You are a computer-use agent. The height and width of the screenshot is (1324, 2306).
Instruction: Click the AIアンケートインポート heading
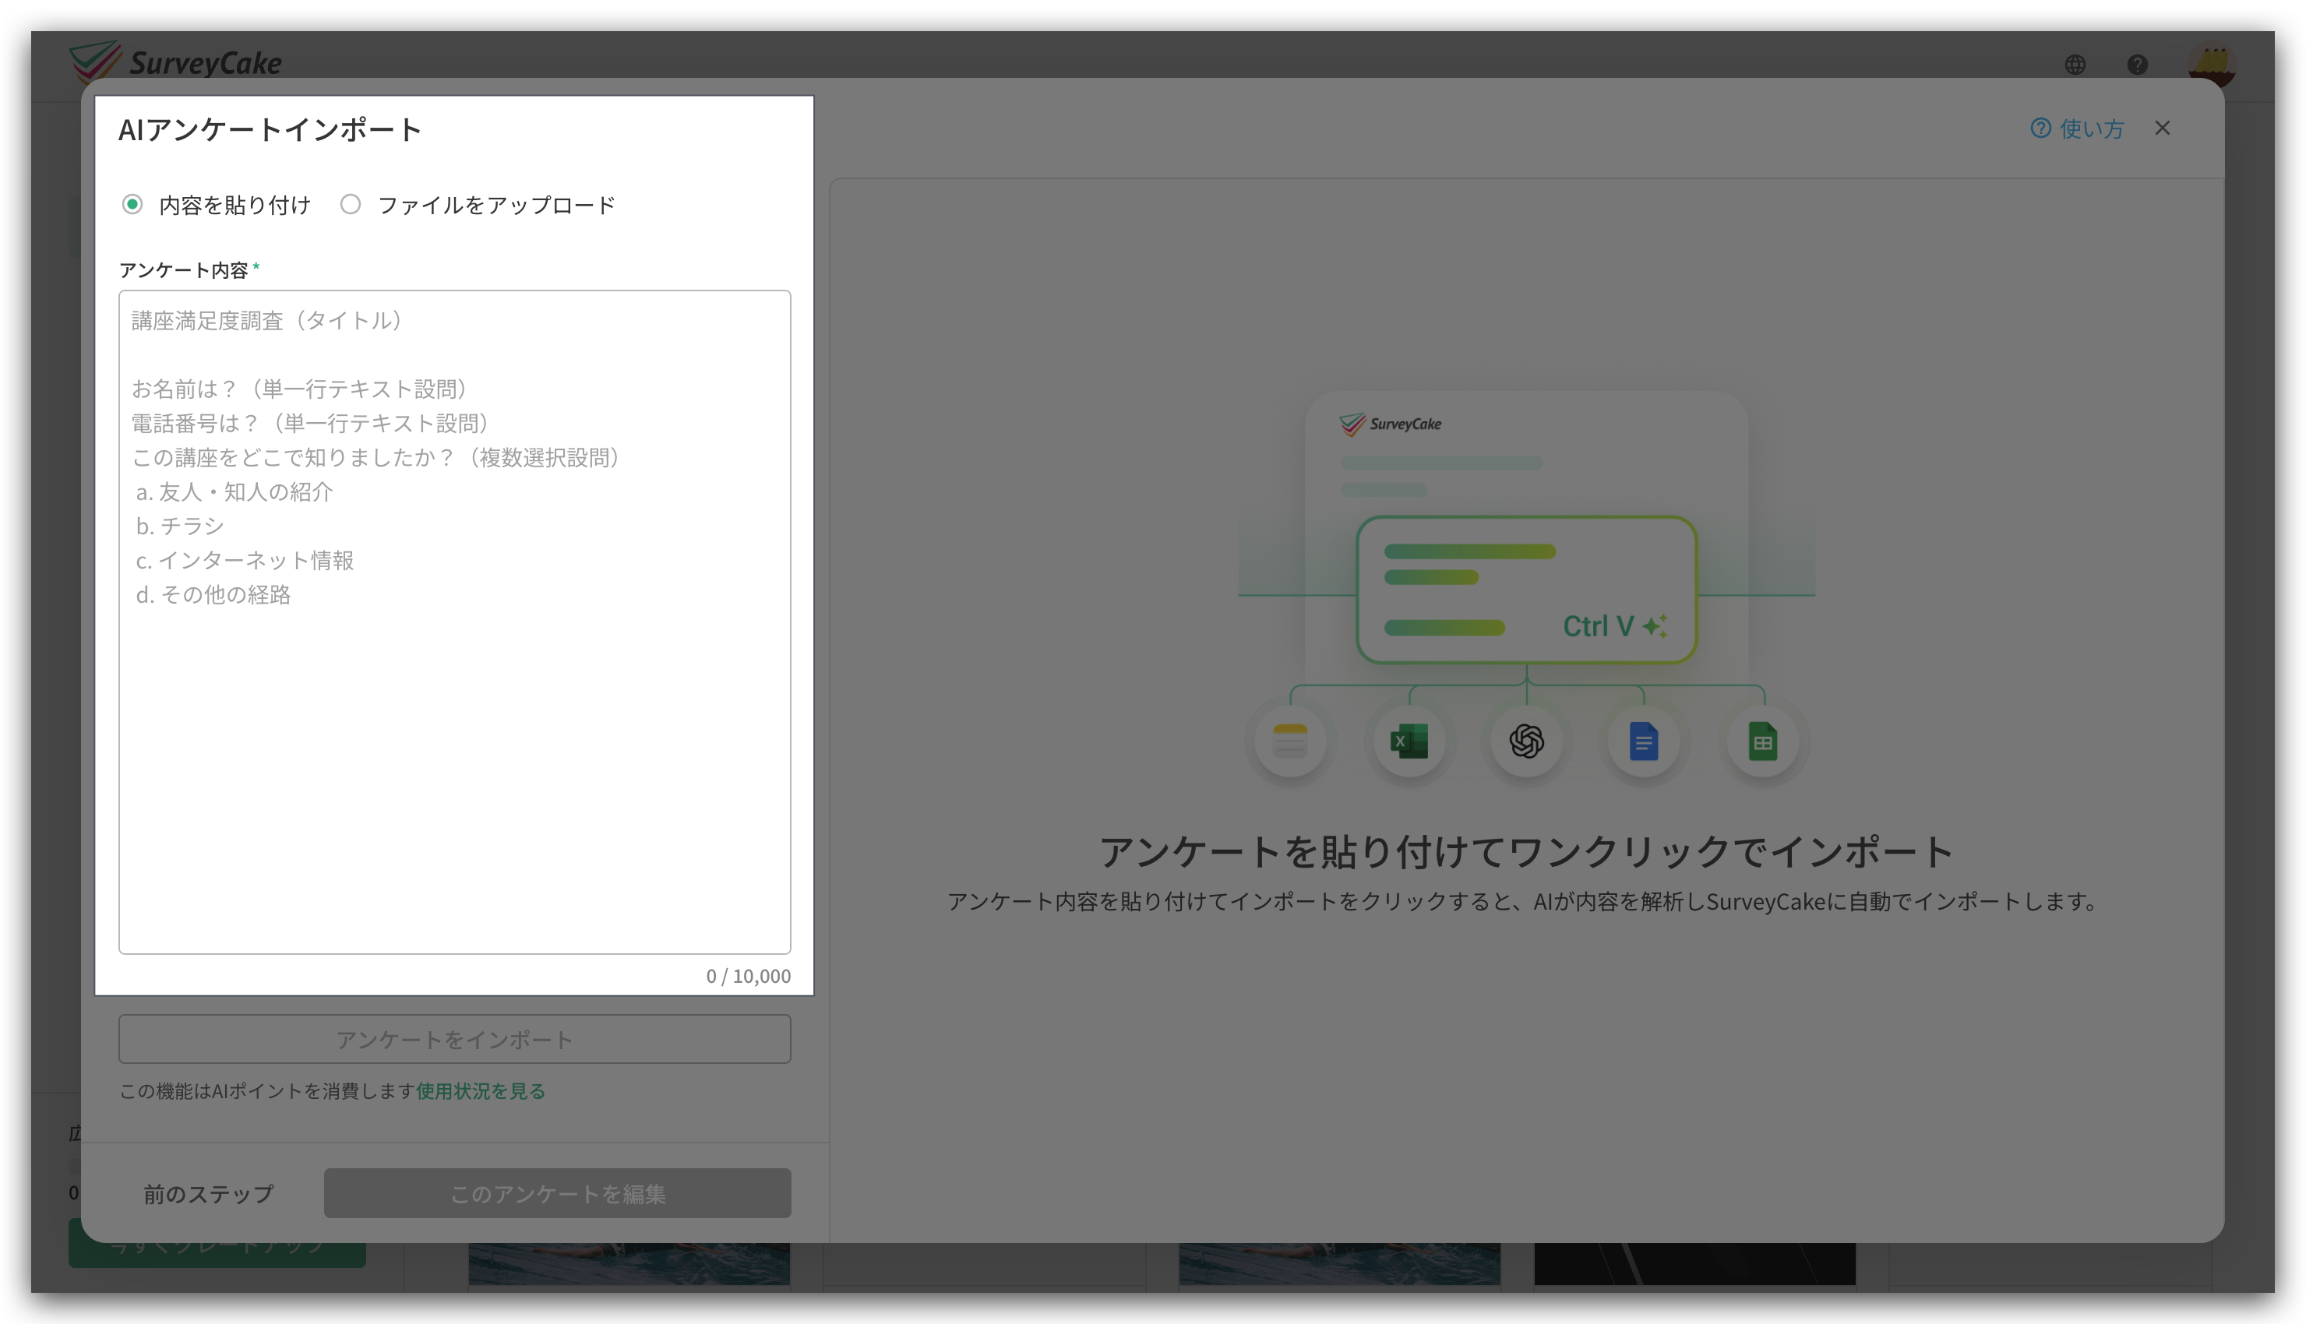pyautogui.click(x=270, y=129)
